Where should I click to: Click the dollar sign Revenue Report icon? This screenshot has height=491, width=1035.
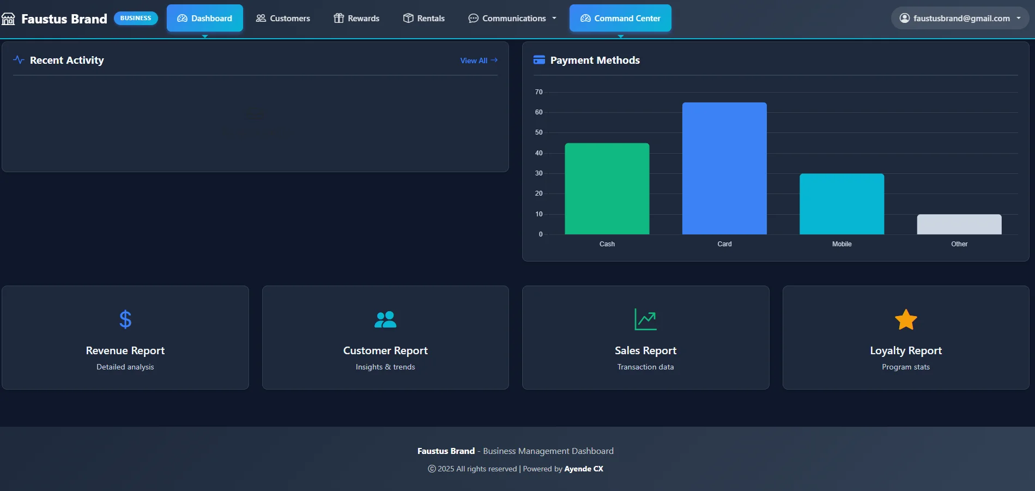point(125,319)
